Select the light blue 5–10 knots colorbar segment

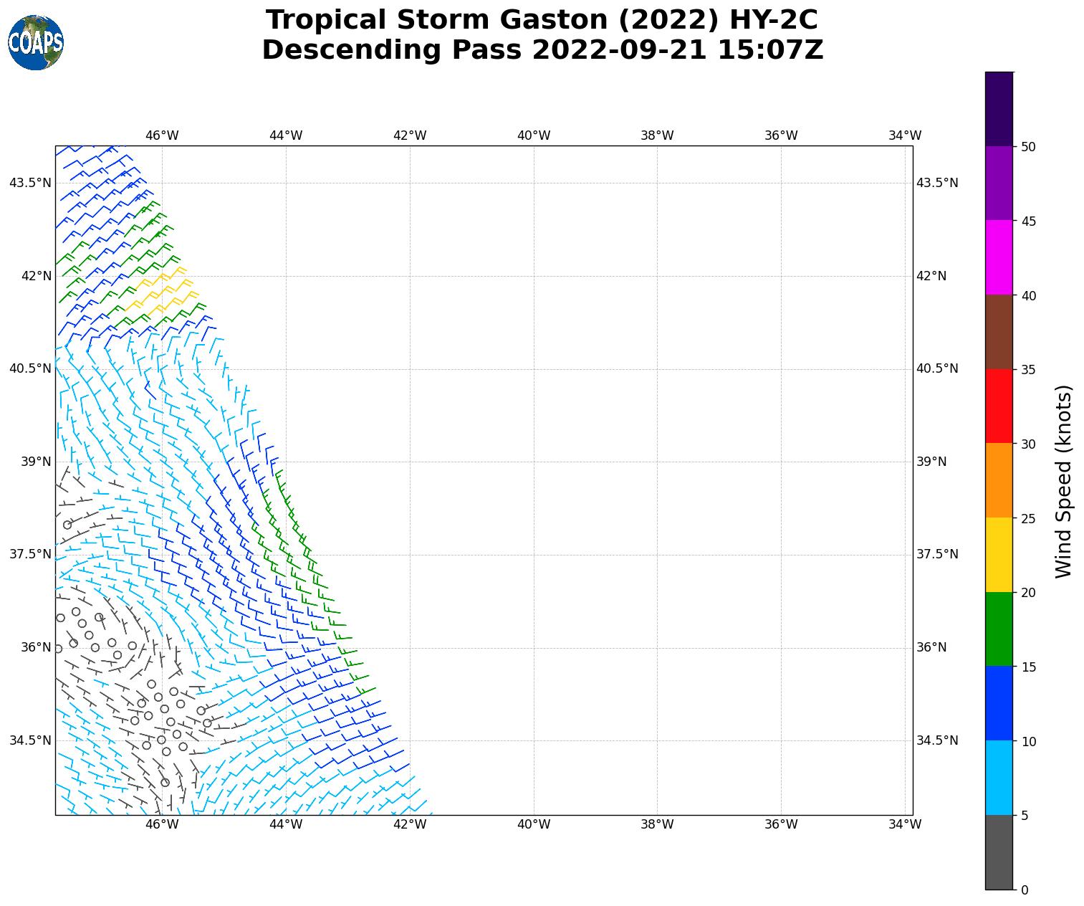(x=999, y=778)
